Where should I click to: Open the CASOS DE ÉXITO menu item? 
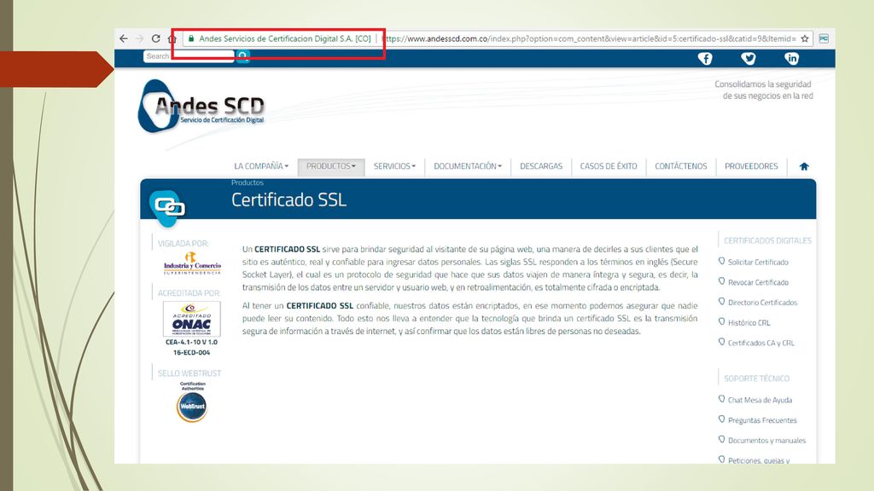[x=608, y=166]
